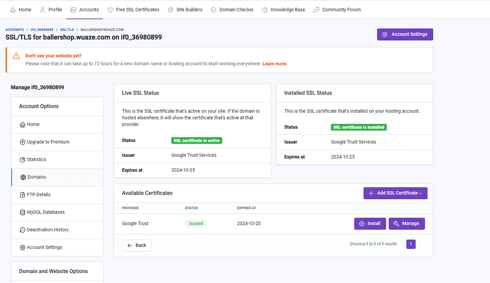The width and height of the screenshot is (490, 283).
Task: Click the Learn more link
Action: (274, 63)
